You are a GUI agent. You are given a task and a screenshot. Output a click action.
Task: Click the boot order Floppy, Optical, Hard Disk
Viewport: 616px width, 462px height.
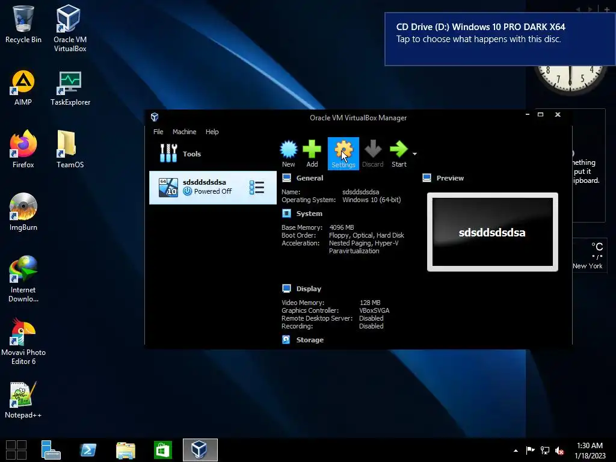366,235
